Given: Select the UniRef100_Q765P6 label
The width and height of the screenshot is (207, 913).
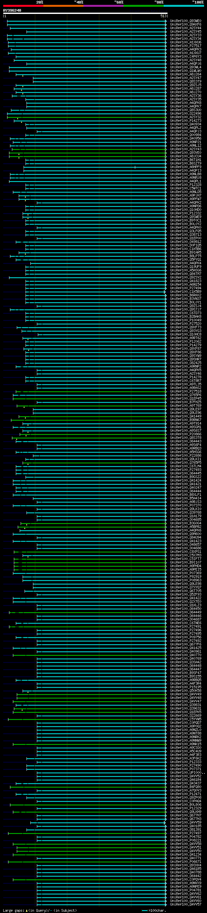Looking at the screenshot, I should [186, 395].
